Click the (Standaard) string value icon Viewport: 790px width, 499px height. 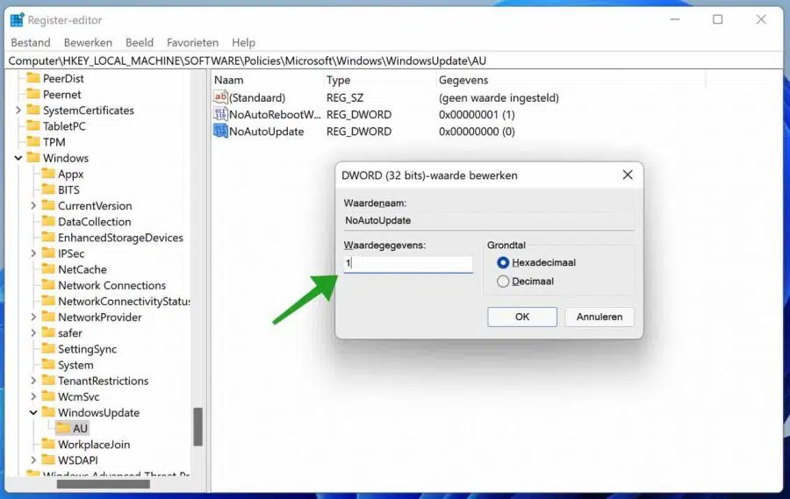(x=220, y=97)
